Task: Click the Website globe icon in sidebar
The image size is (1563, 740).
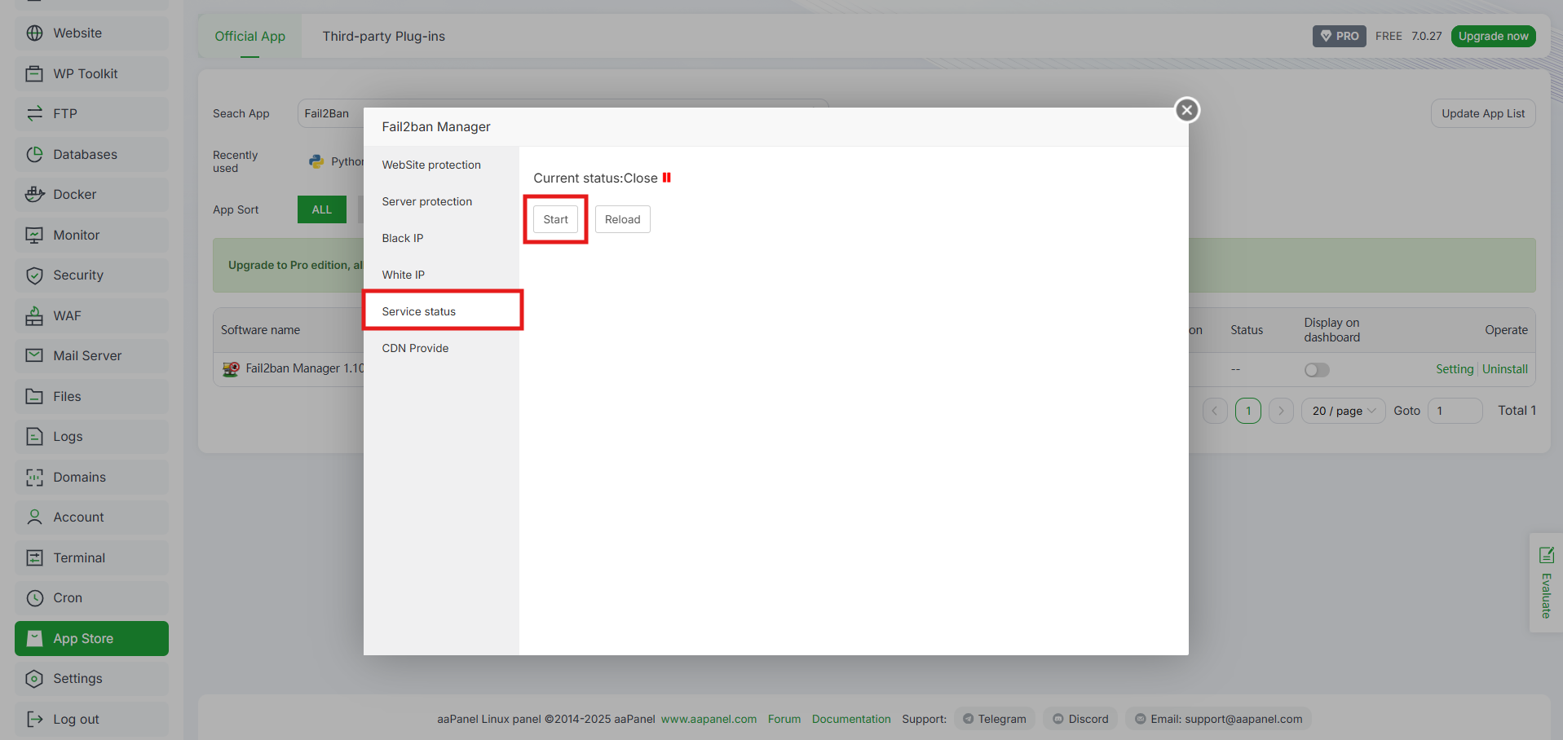Action: click(34, 33)
